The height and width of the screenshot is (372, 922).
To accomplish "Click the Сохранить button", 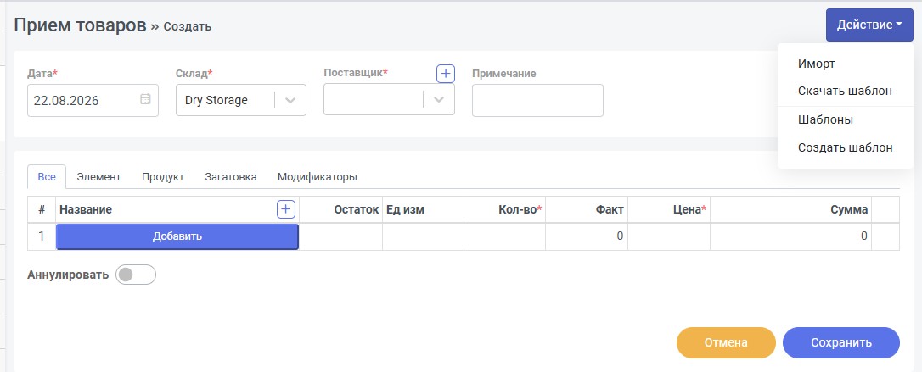I will point(840,342).
